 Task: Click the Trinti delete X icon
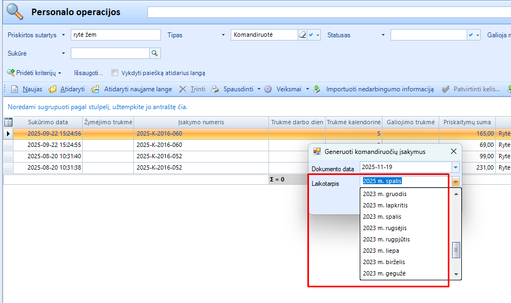tap(183, 89)
